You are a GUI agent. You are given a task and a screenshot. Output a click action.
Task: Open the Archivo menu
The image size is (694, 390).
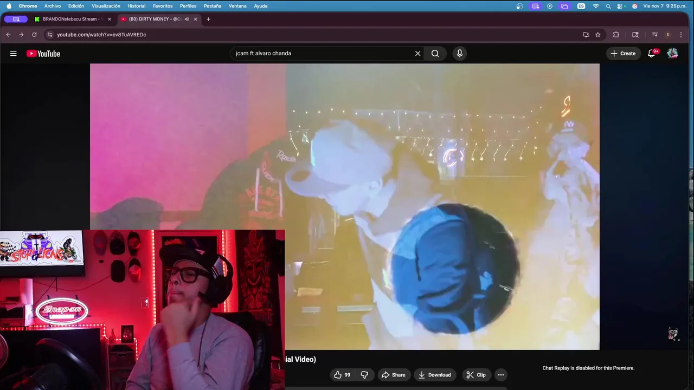point(53,6)
